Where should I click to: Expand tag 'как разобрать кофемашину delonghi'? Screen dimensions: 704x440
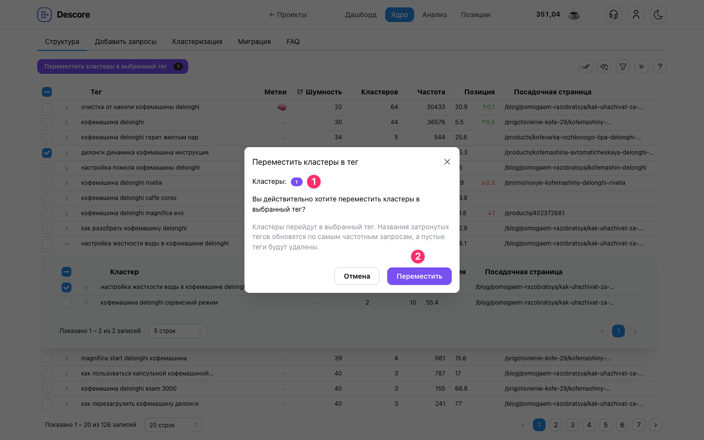pyautogui.click(x=66, y=228)
